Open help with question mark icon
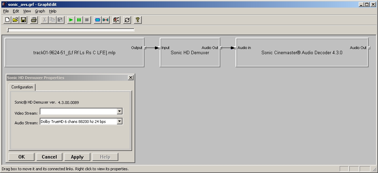Image resolution: width=378 pixels, height=173 pixels. click(138, 20)
